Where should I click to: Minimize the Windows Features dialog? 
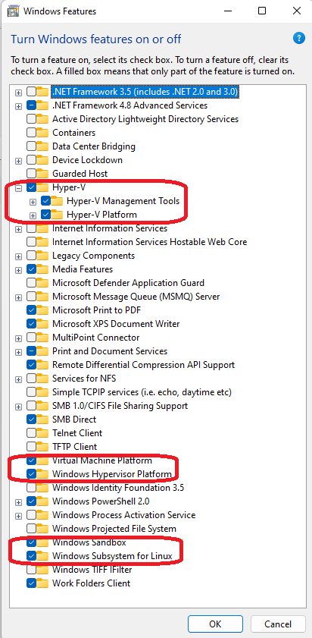[228, 11]
